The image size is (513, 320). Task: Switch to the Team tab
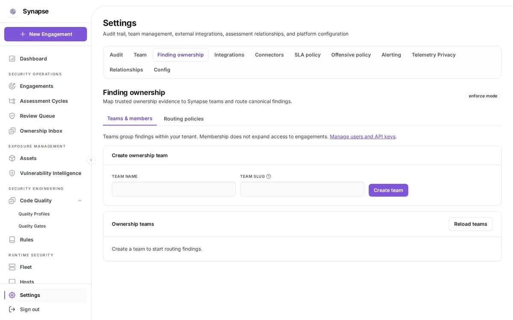[x=140, y=55]
